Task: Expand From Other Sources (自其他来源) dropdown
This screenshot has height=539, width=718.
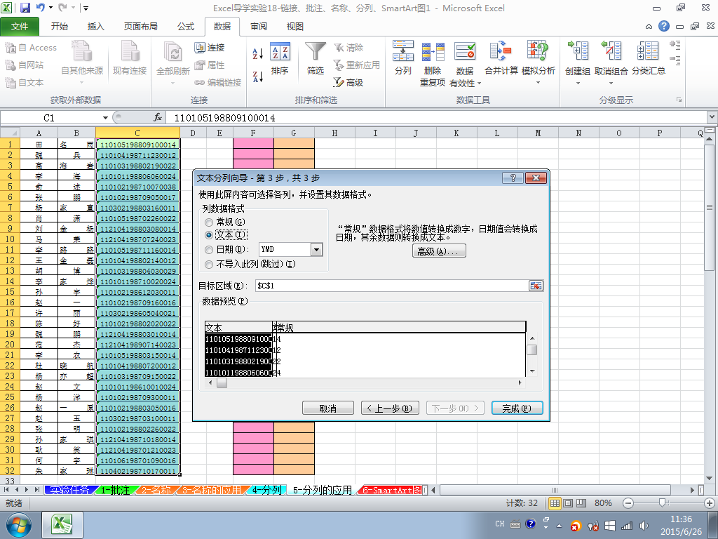Action: pyautogui.click(x=82, y=83)
